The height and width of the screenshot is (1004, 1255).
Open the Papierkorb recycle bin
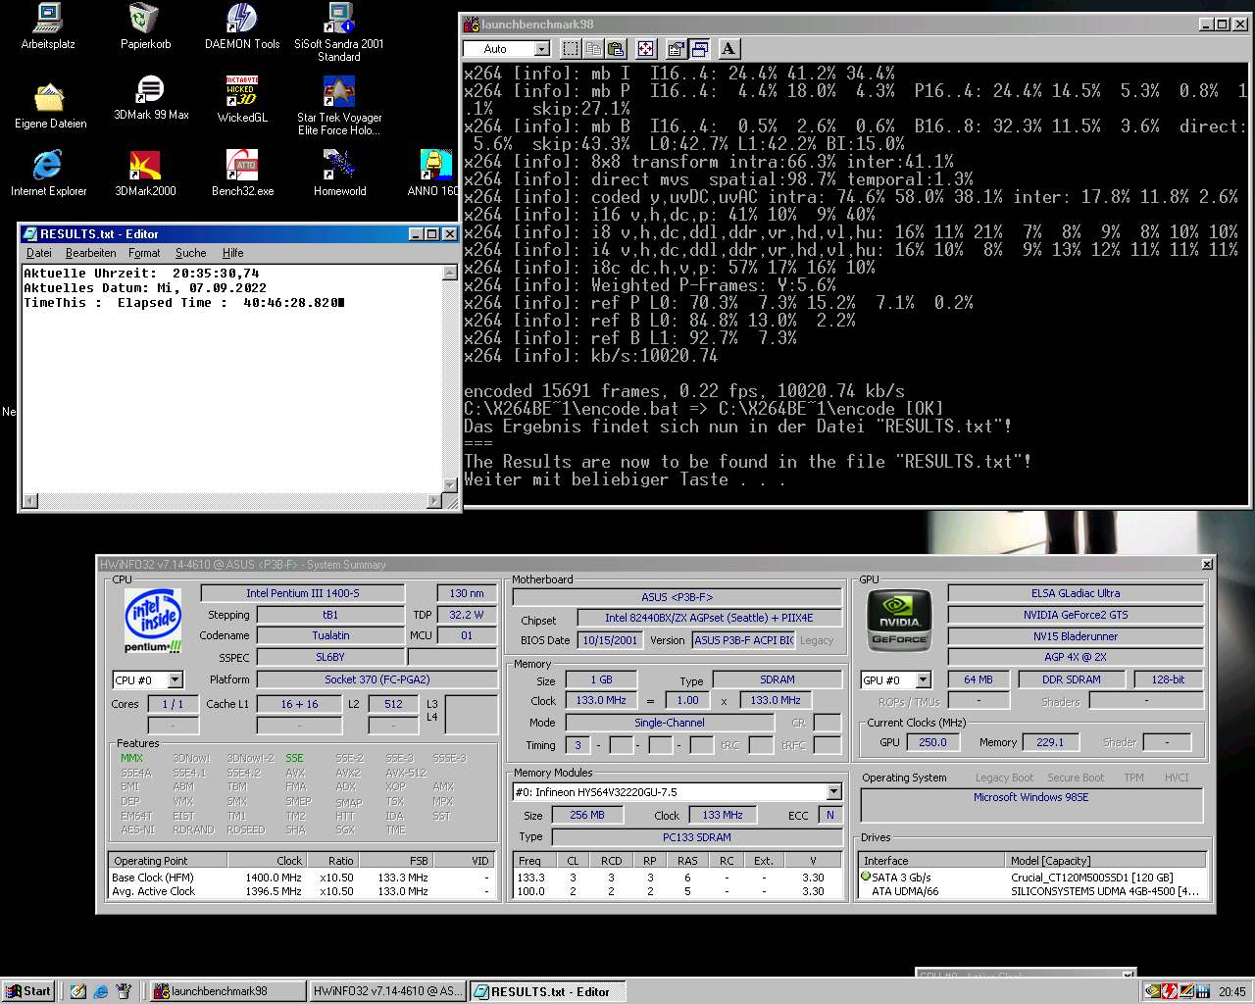[145, 26]
